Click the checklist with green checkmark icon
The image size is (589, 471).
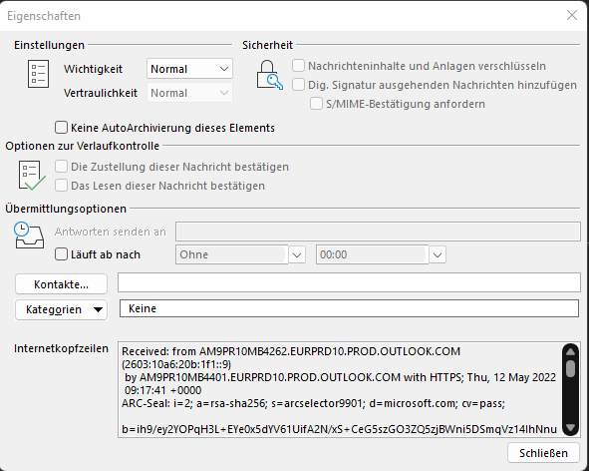pos(32,176)
